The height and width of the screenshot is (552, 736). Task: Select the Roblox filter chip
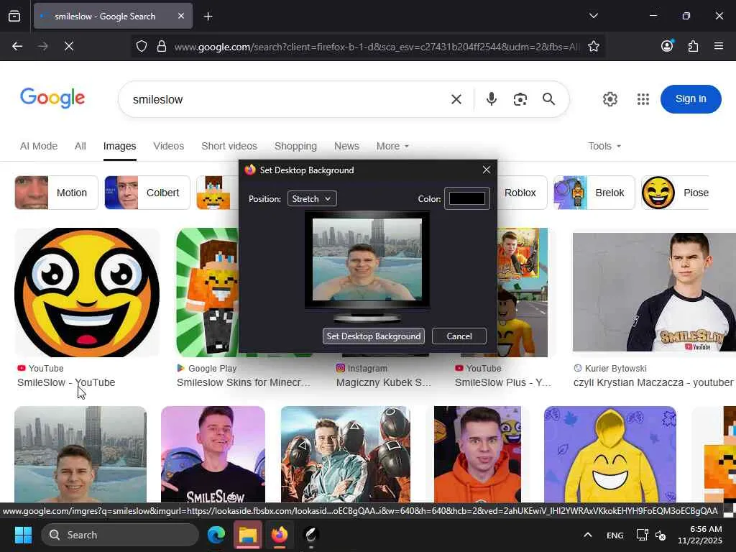521,193
